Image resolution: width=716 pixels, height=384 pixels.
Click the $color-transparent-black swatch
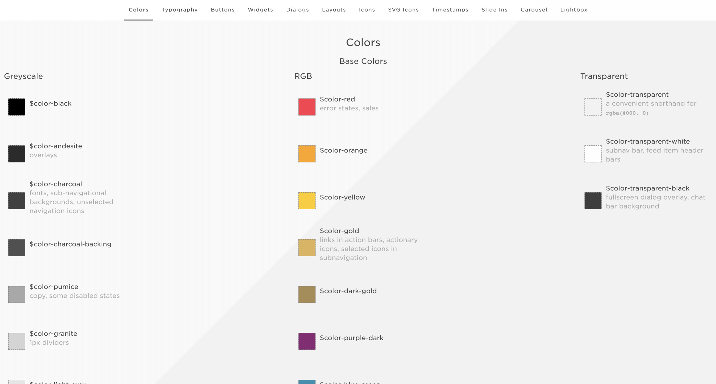593,201
